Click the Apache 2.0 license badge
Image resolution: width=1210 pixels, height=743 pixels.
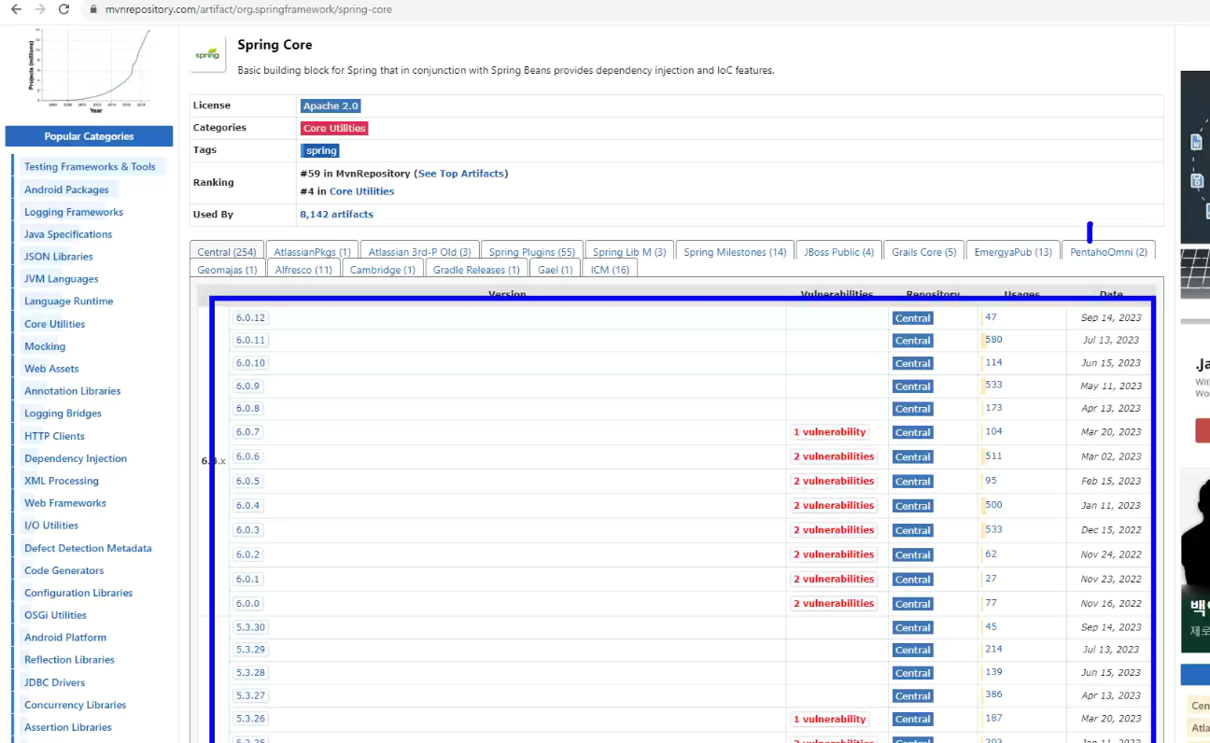pyautogui.click(x=331, y=106)
